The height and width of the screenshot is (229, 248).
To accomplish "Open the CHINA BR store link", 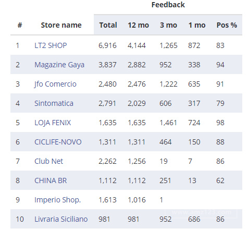I will [x=51, y=180].
